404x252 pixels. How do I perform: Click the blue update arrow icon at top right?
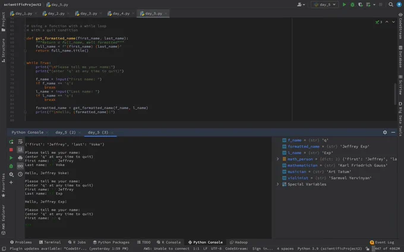tap(399, 5)
